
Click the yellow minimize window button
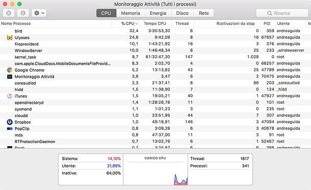[x=12, y=4]
